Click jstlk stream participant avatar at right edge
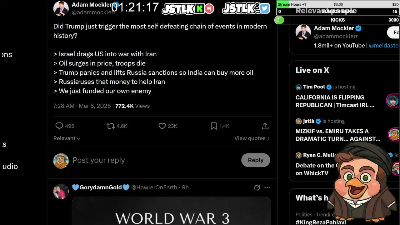 point(394,134)
